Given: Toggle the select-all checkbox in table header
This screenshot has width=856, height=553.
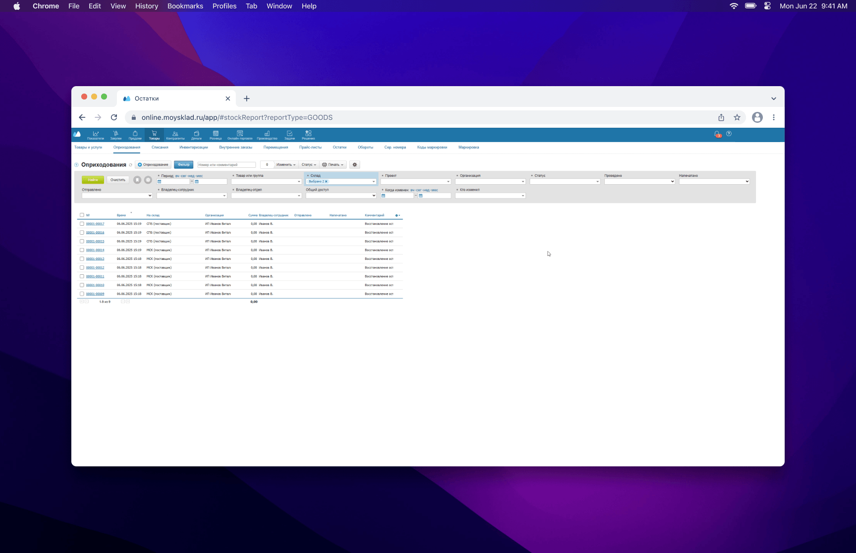Looking at the screenshot, I should (82, 215).
